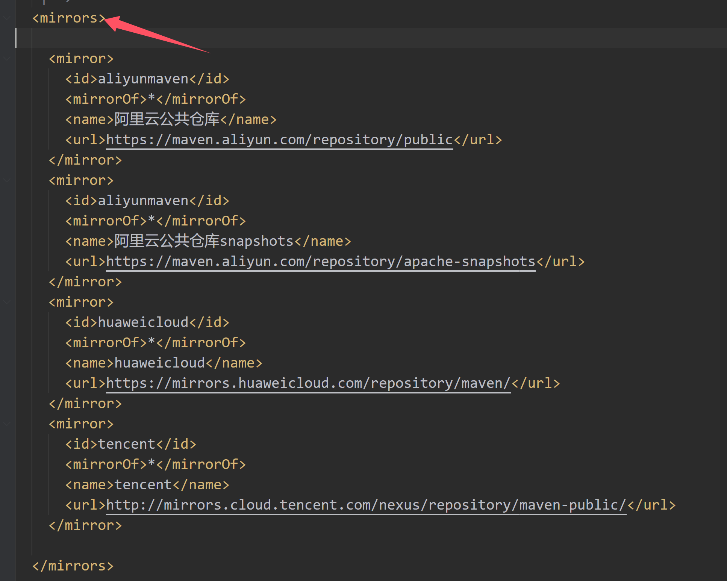Fold the mirror block containing public repository URL
The width and height of the screenshot is (727, 581).
tap(7, 58)
